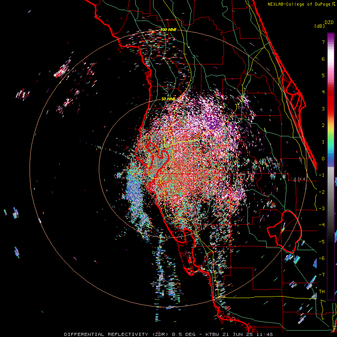Click the legend value 2
The image size is (337, 337).
(x=323, y=125)
